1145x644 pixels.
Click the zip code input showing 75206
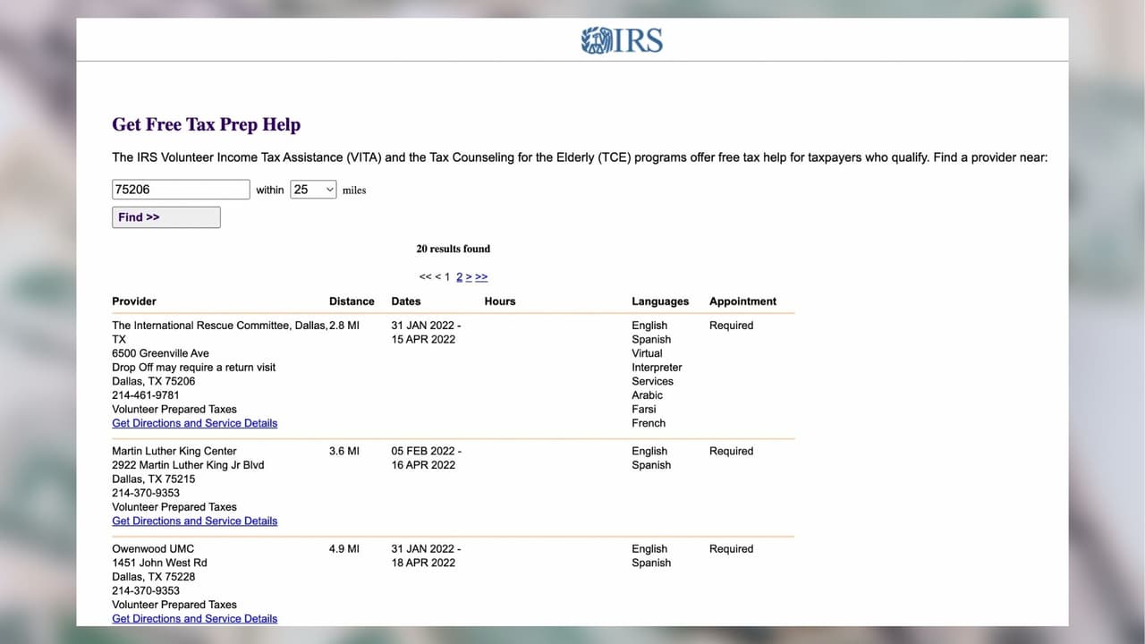[181, 189]
